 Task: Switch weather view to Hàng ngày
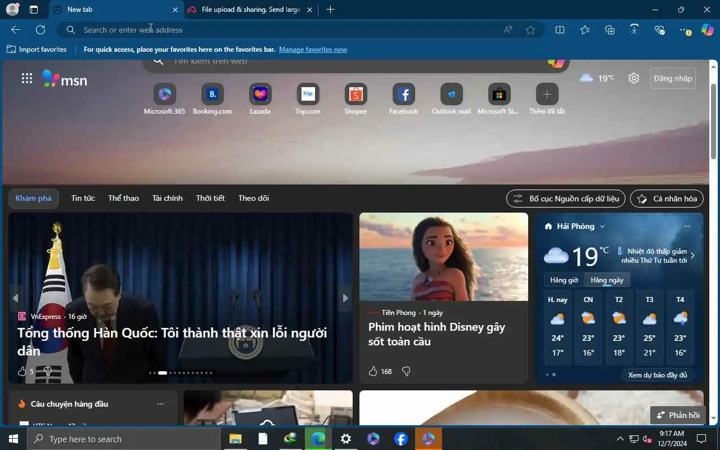[607, 280]
